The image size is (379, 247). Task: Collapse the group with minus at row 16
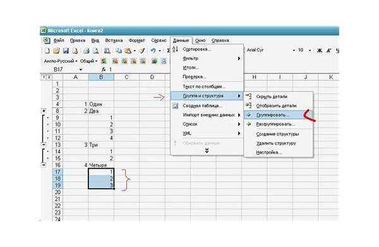tap(44, 165)
